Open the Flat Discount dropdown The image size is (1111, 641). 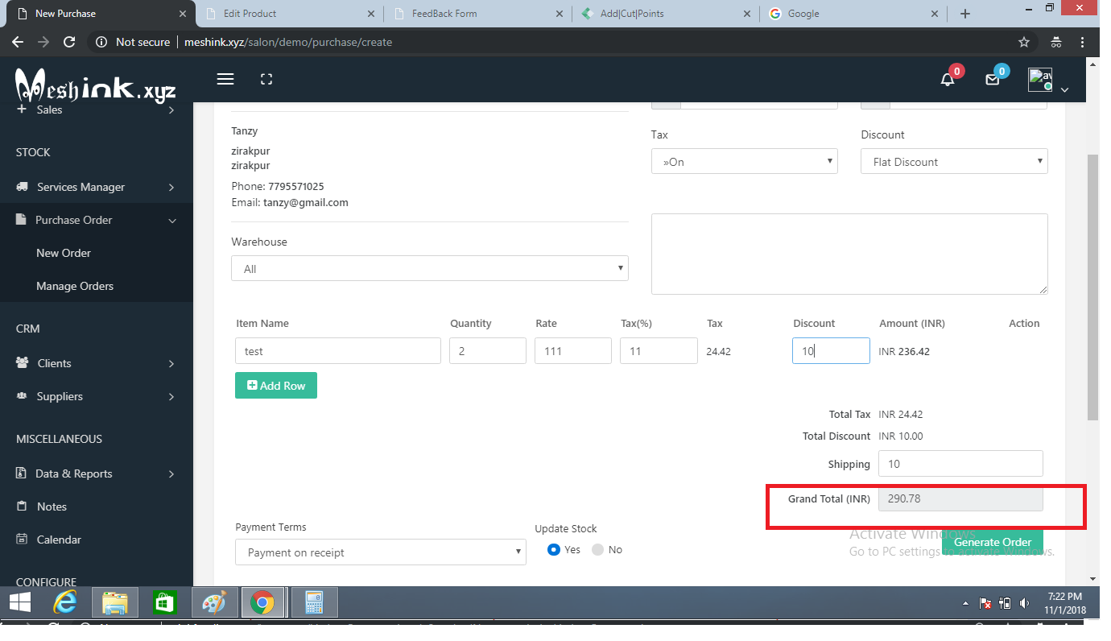(954, 161)
